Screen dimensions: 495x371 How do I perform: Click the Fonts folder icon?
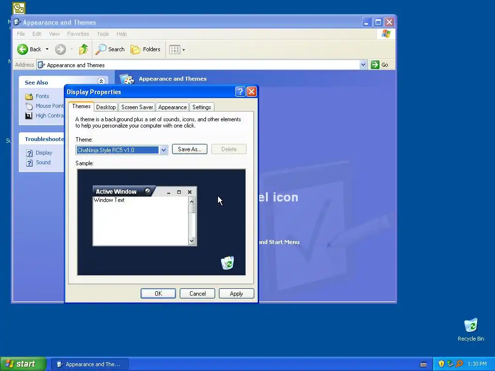[x=29, y=96]
